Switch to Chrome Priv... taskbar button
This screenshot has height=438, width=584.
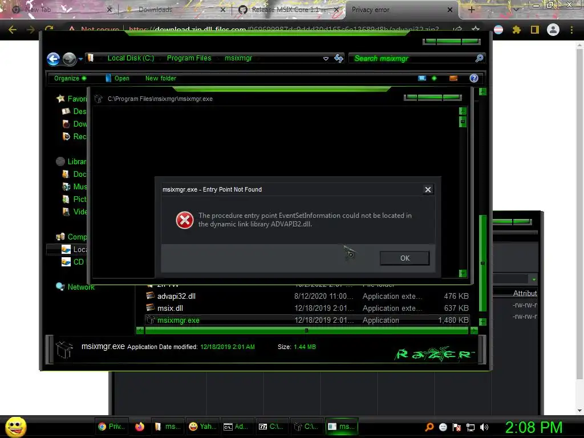pyautogui.click(x=111, y=427)
